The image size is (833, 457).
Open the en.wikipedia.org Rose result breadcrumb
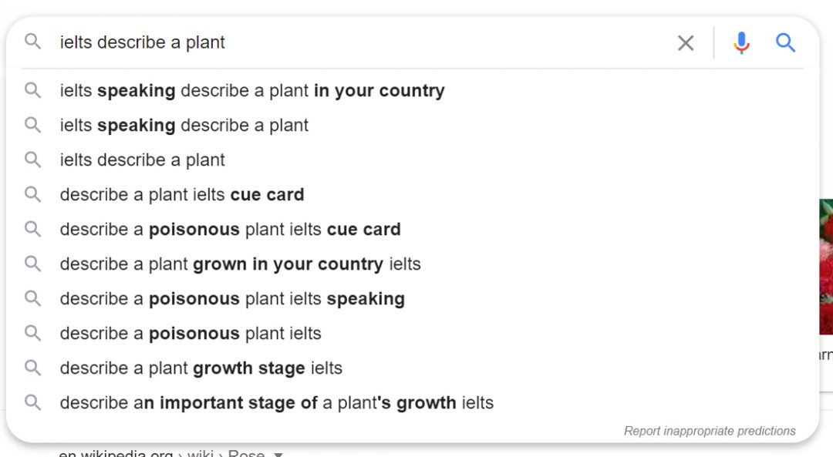click(x=170, y=454)
